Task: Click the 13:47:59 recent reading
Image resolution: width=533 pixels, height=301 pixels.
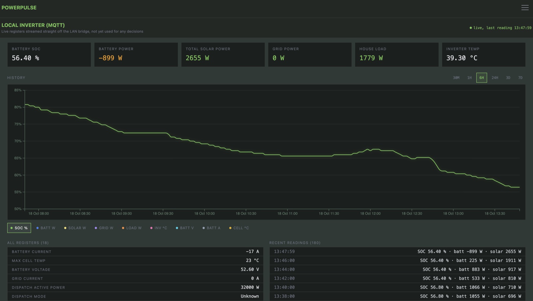Action: pyautogui.click(x=397, y=252)
